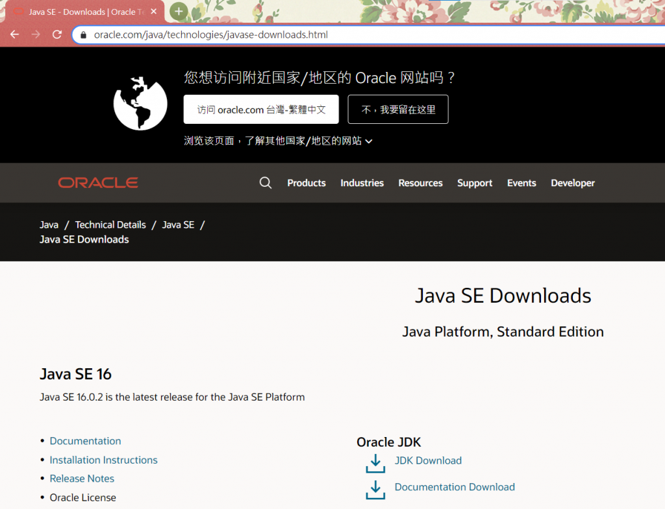This screenshot has width=665, height=509.
Task: Click the globe icon in banner
Action: point(140,103)
